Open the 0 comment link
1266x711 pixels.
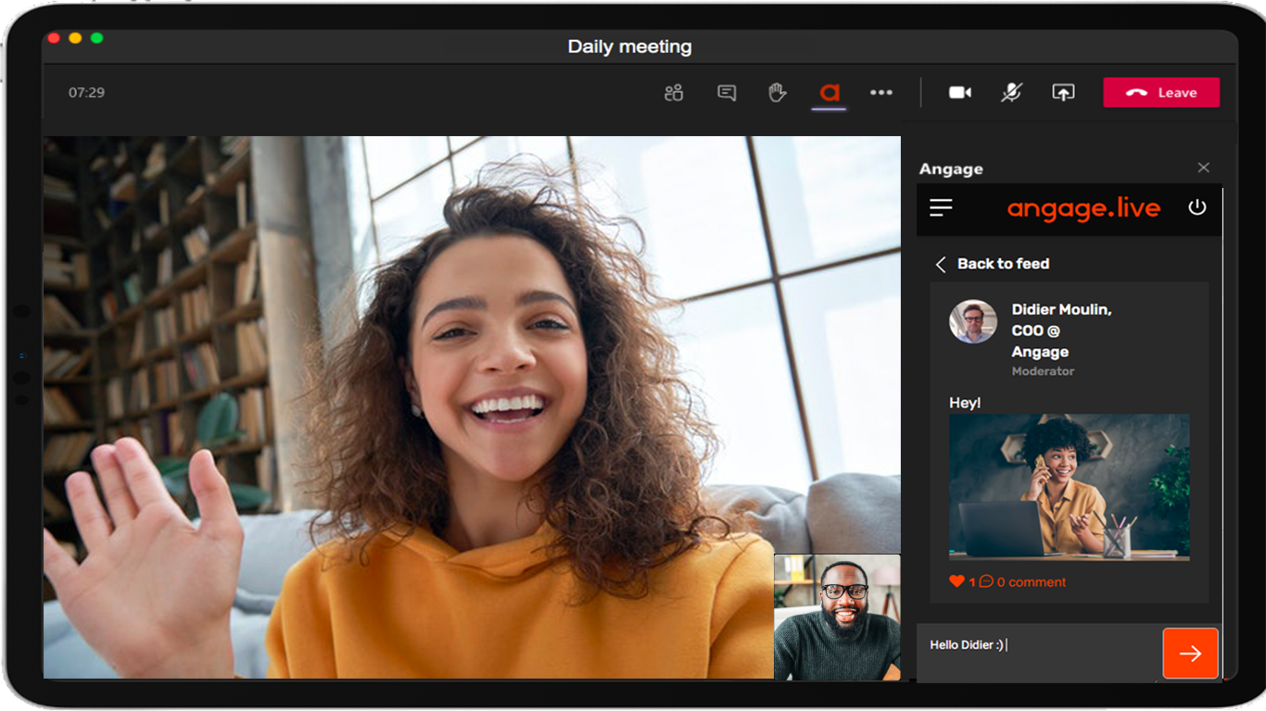pos(1024,581)
